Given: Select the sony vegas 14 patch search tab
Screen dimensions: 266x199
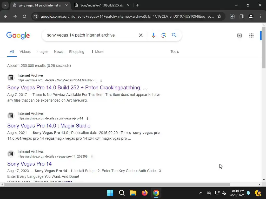Looking at the screenshot, I should point(40,5).
